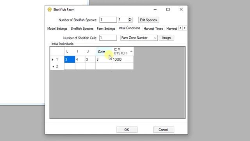Click the Assign button
250x141 pixels.
tap(166, 38)
